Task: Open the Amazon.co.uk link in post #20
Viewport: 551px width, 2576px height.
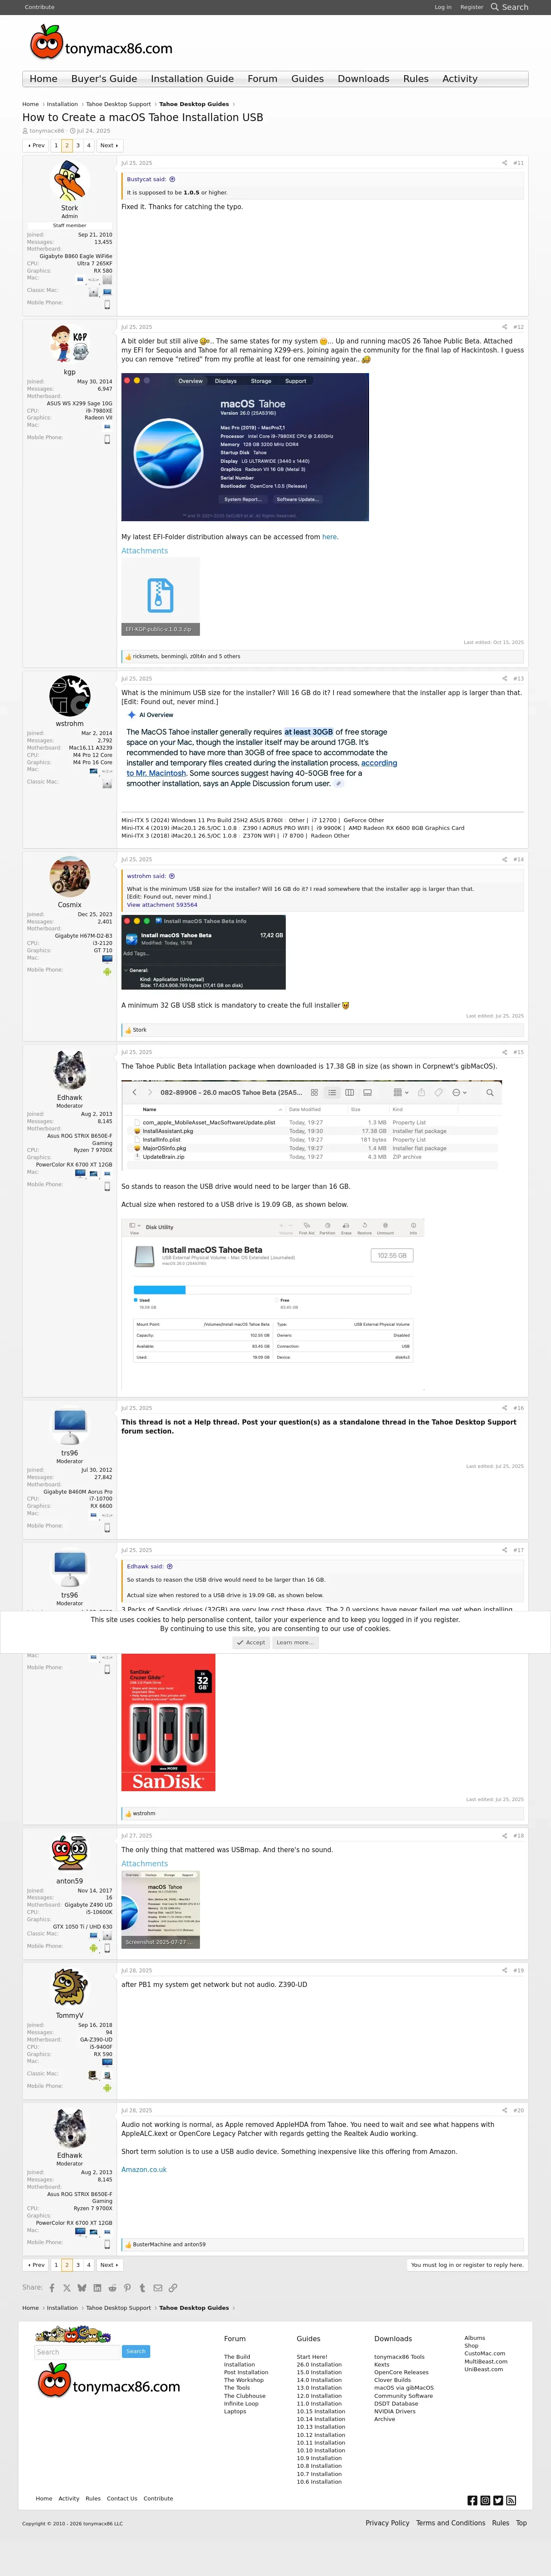Action: click(x=144, y=2169)
